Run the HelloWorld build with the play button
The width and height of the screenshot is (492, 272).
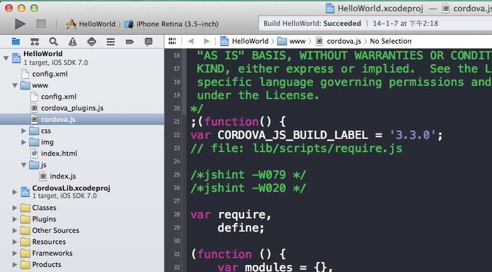coord(20,24)
